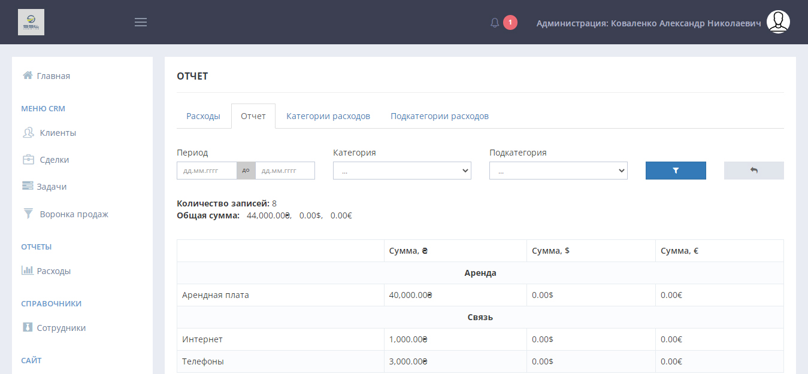
Task: Reset filters with the back arrow button
Action: (x=753, y=171)
